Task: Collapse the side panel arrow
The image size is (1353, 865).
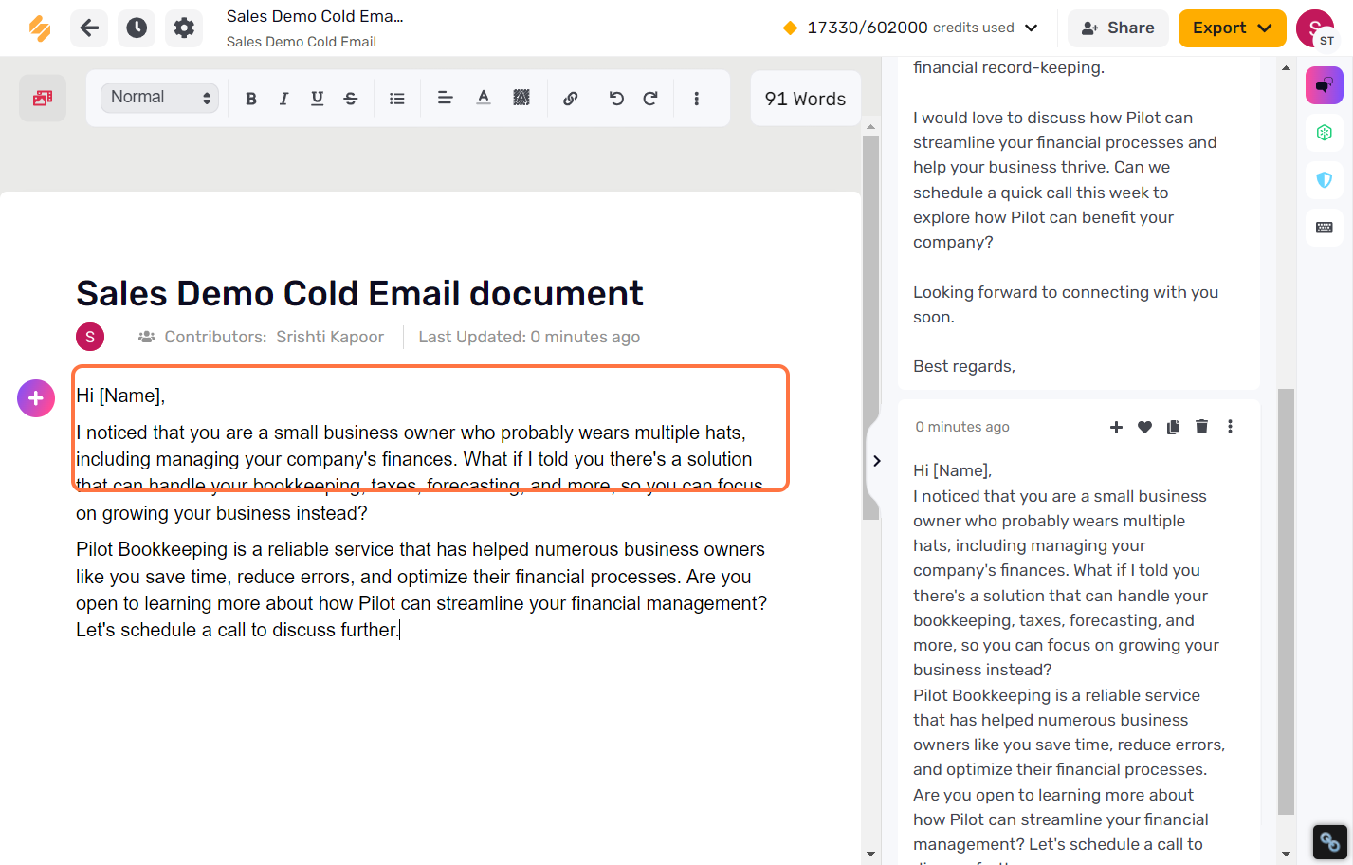Action: 877,461
